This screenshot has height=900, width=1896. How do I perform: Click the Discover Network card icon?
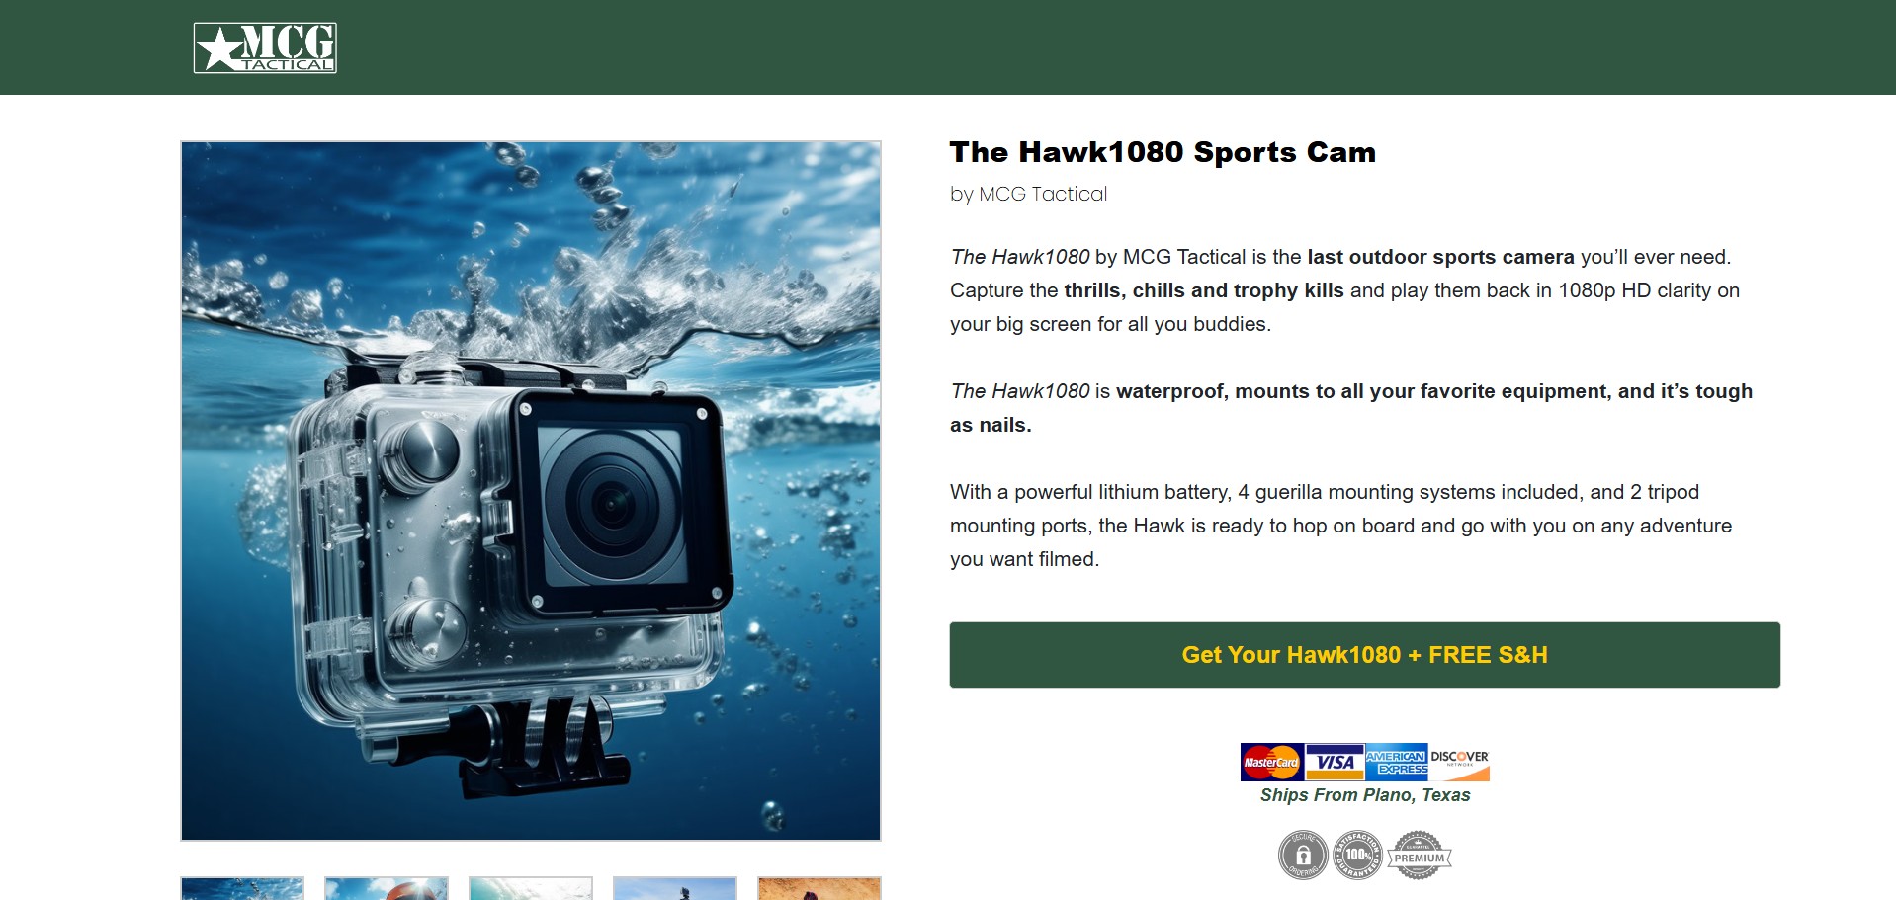(1459, 762)
